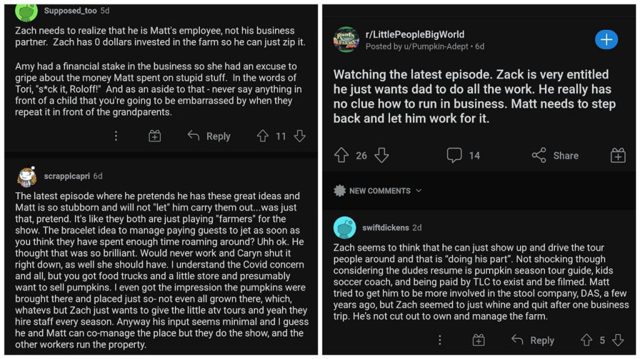
Task: Upvote the Supposed_too comment
Action: click(262, 136)
